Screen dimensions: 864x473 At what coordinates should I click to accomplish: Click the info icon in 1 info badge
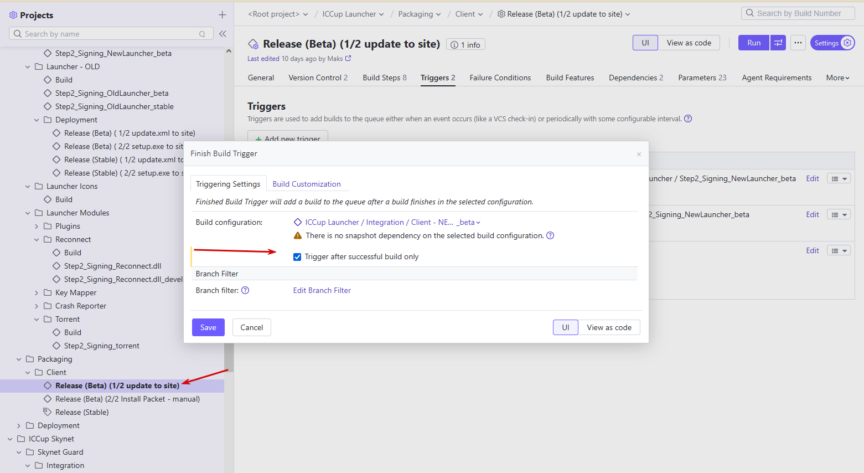click(x=454, y=45)
